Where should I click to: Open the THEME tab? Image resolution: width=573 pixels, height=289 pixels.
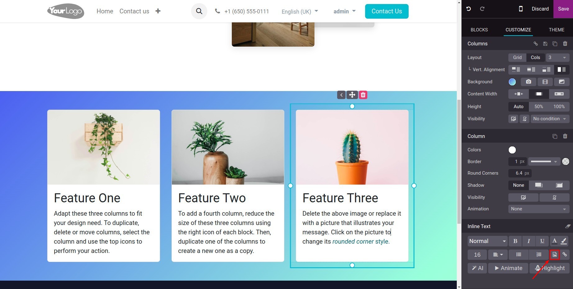pos(556,30)
